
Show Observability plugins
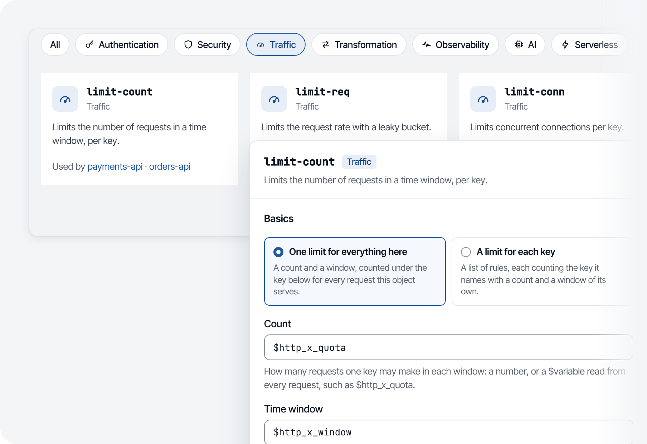456,44
